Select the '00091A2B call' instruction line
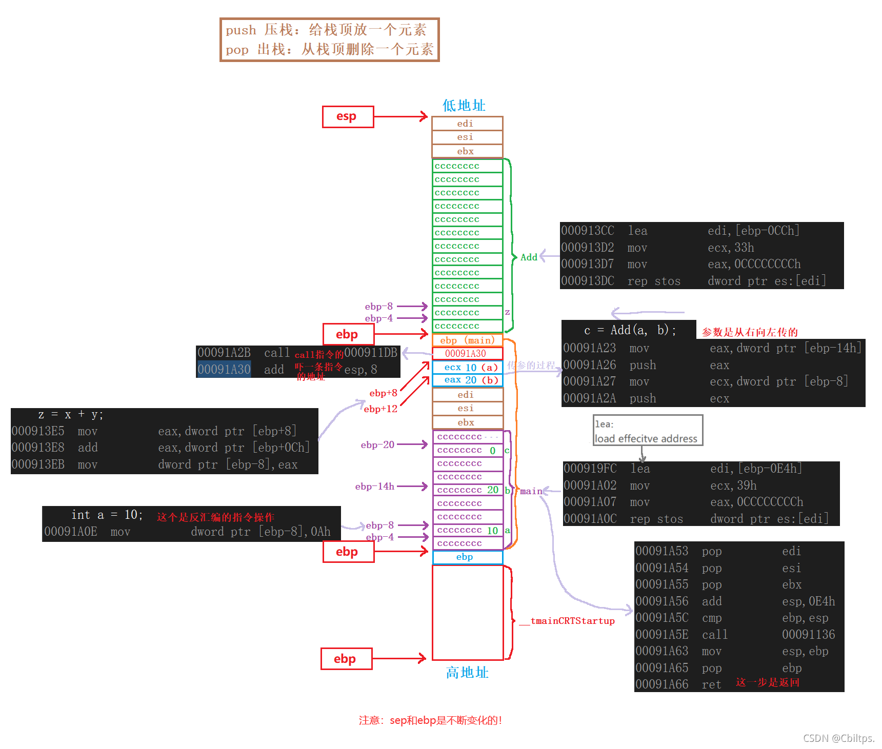882x749 pixels. [297, 353]
